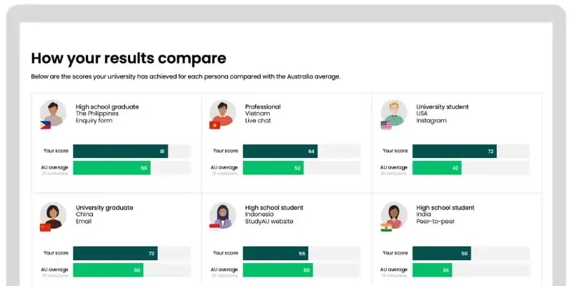Click the Philippines flag badge

click(45, 125)
